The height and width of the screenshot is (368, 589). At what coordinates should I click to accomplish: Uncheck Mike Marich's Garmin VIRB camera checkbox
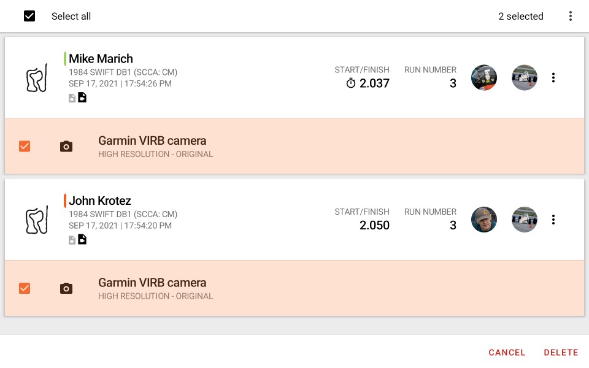25,146
